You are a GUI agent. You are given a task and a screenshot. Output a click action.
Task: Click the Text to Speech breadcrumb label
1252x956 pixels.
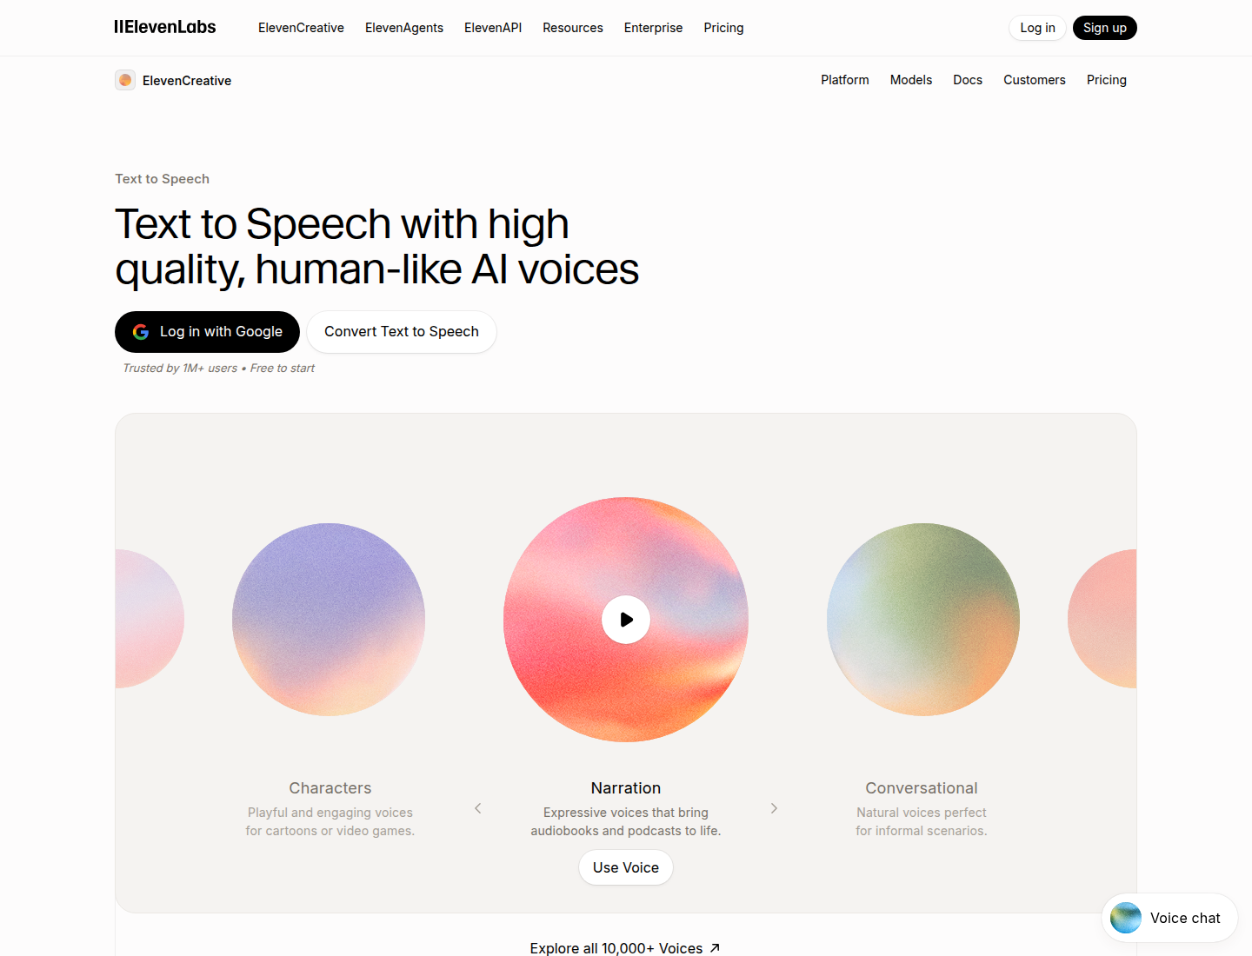[x=163, y=179]
